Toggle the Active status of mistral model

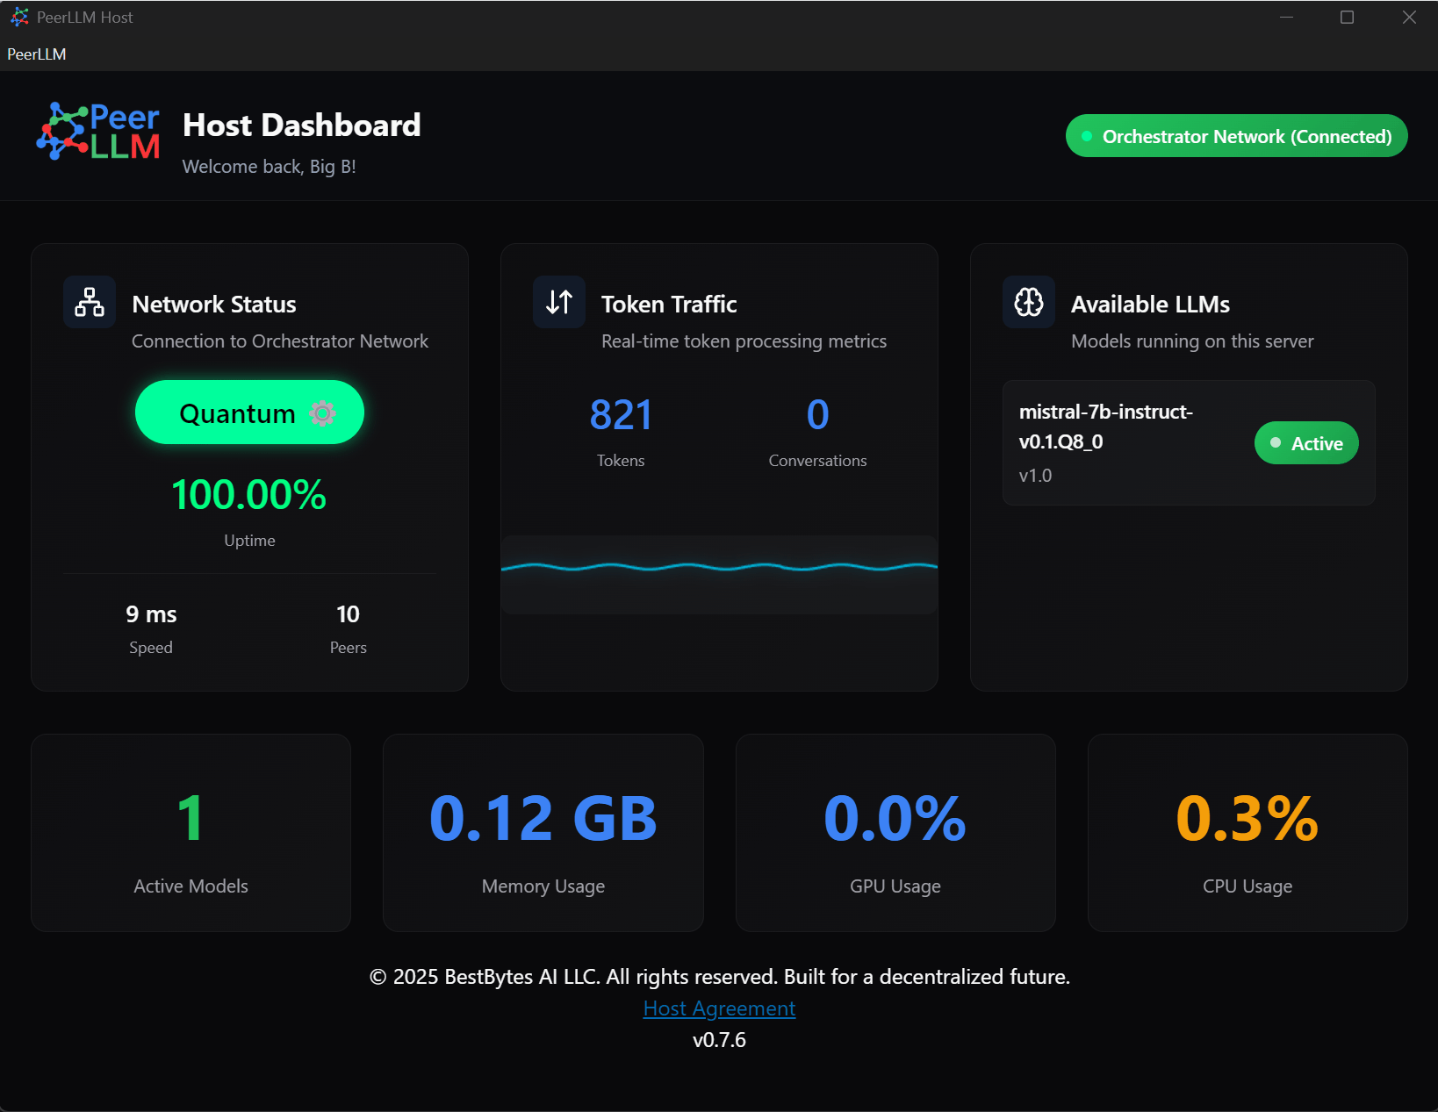tap(1305, 443)
